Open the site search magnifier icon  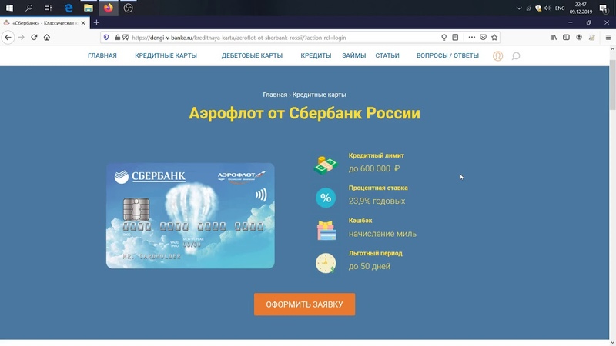point(516,56)
